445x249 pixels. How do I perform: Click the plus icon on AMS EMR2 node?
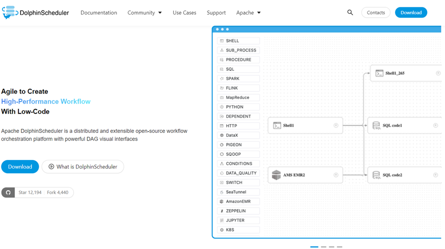tap(336, 175)
